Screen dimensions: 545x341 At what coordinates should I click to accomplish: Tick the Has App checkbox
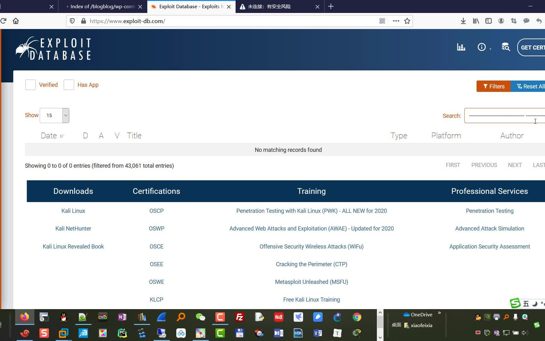click(x=69, y=85)
